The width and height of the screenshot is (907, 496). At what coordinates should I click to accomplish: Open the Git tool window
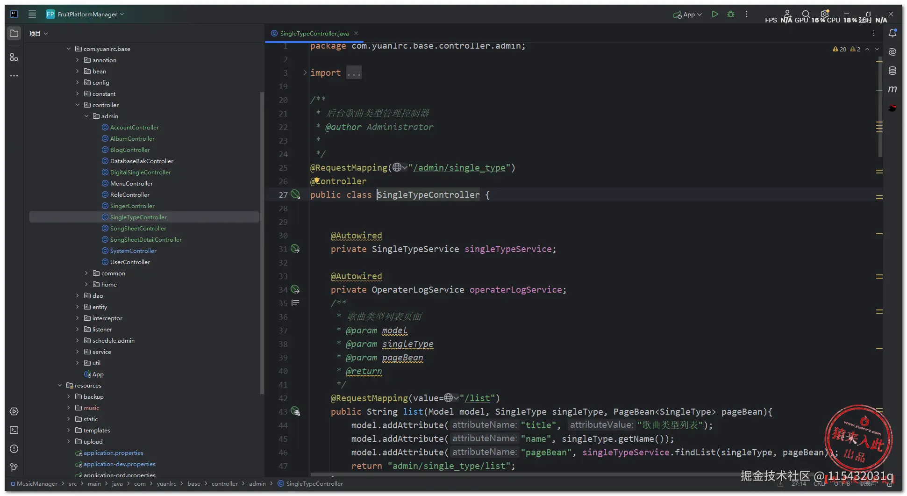[x=14, y=467]
